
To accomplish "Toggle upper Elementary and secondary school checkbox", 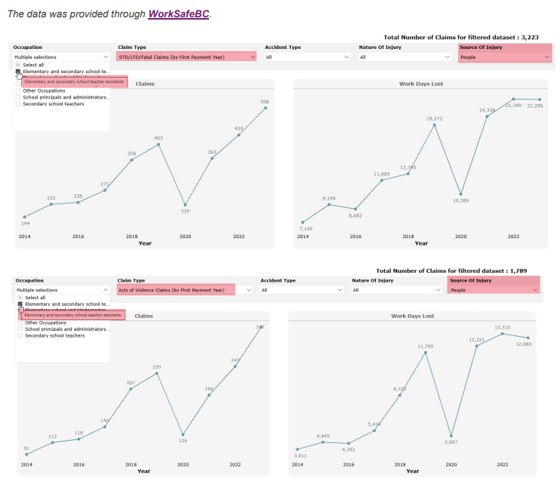I will tap(19, 72).
